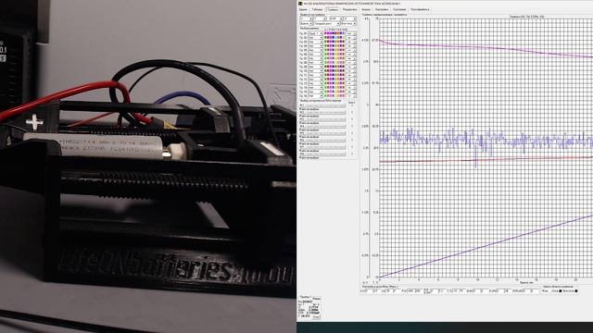Screen dimensions: 593x333
Task: Pick the black Выноска callout color swatch
Action: tap(576, 291)
